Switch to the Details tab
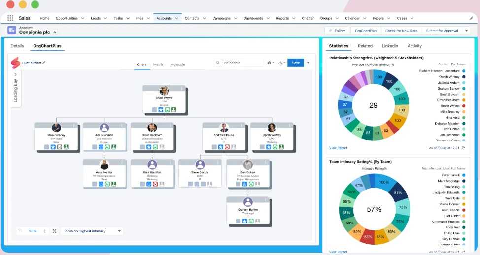 [x=17, y=46]
